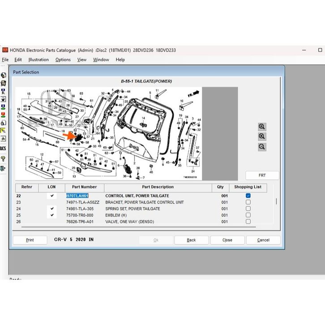This screenshot has height=325, width=325.
Task: Click the exit door icon in sidebar
Action: (x=3, y=168)
